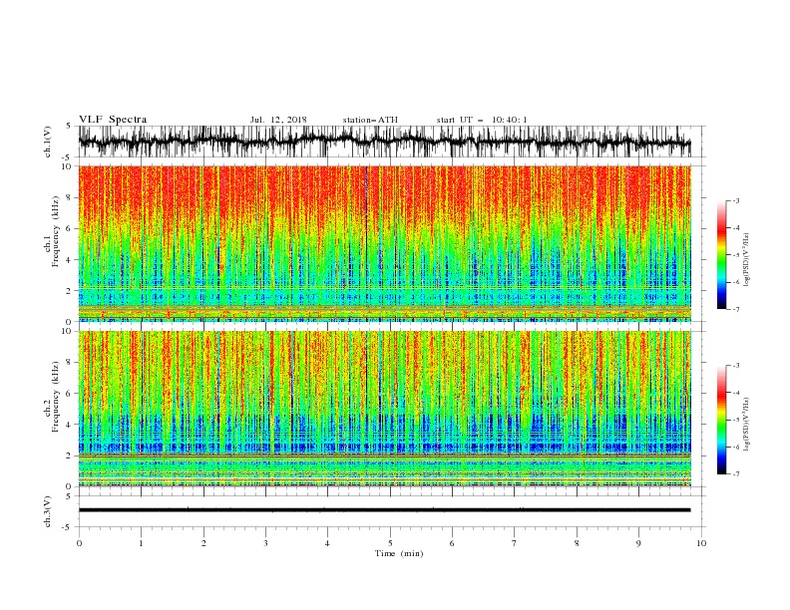Click the time axis tick label "8"
Viewport: 790px width, 610px height.
pyautogui.click(x=577, y=543)
